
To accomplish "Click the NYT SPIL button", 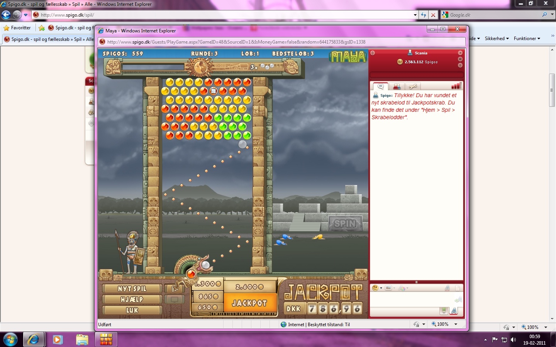I will pos(132,288).
